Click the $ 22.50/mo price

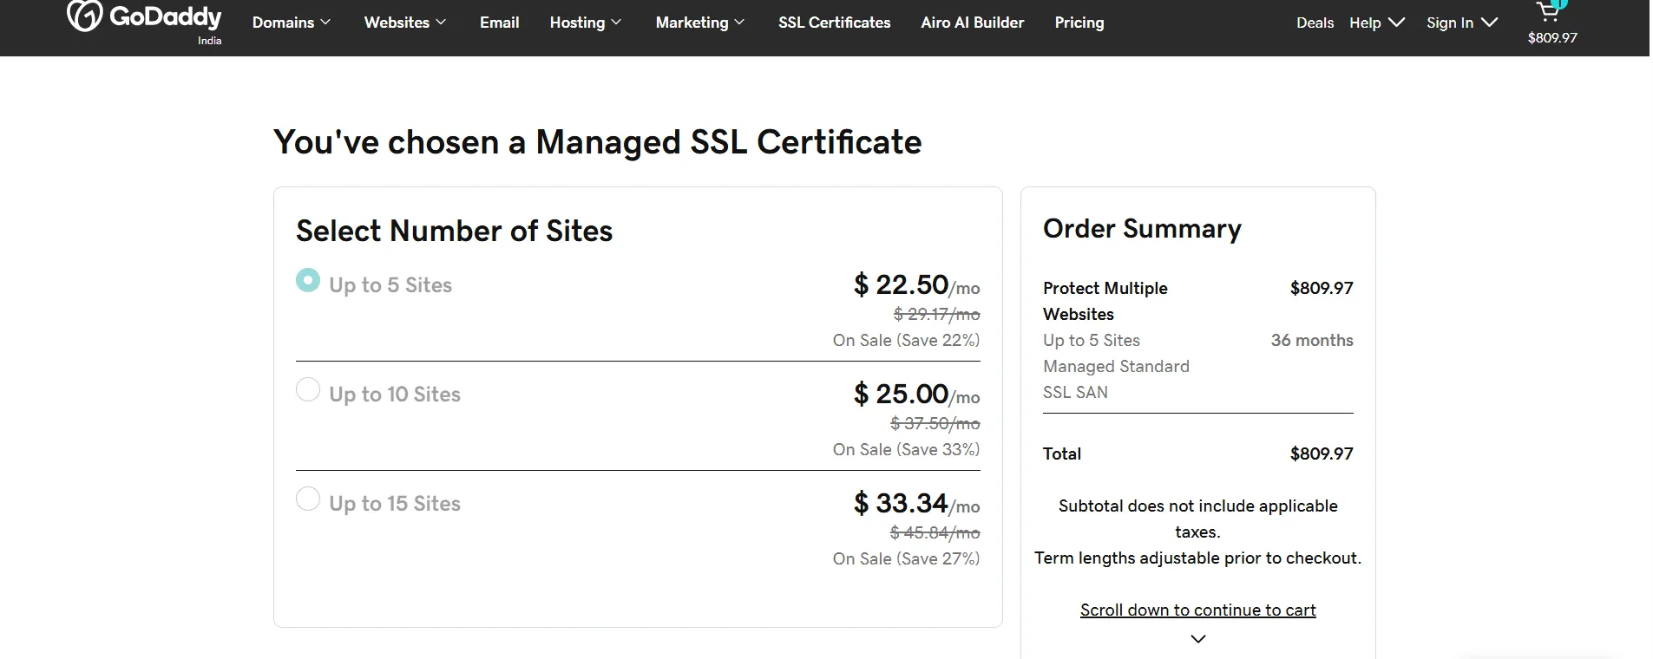pyautogui.click(x=917, y=284)
